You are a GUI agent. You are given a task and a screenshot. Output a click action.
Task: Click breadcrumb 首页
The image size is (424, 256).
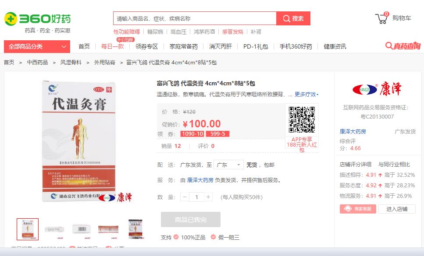[x=9, y=63]
